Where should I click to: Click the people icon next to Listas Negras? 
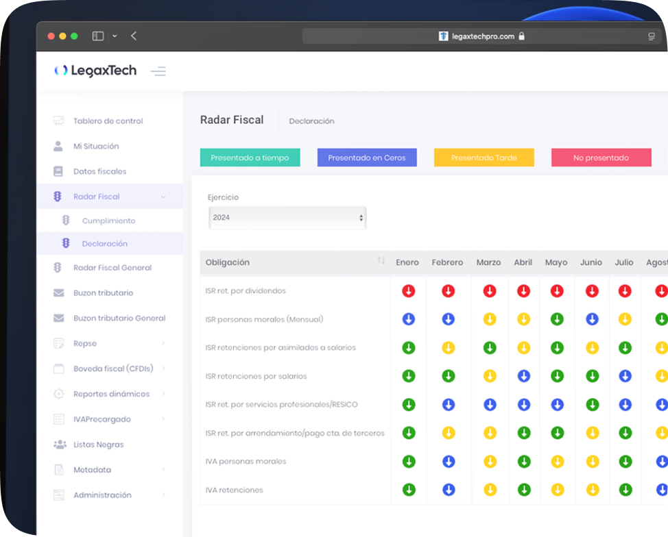point(59,445)
